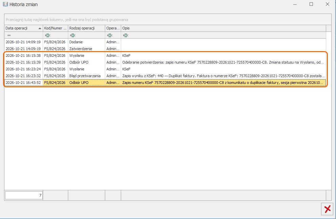Click the Opis column header

(224, 28)
